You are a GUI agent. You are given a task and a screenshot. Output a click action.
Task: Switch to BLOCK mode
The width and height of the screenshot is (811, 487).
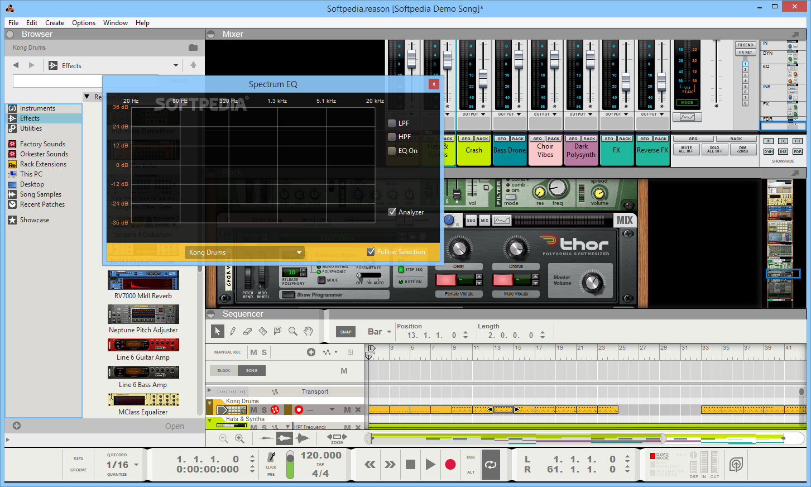coord(224,370)
